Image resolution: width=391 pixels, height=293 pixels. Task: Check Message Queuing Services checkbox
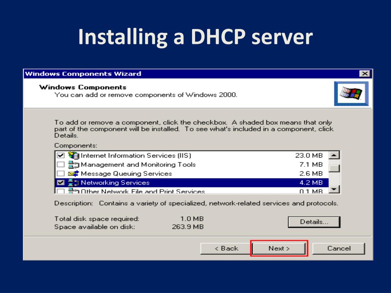tap(61, 174)
